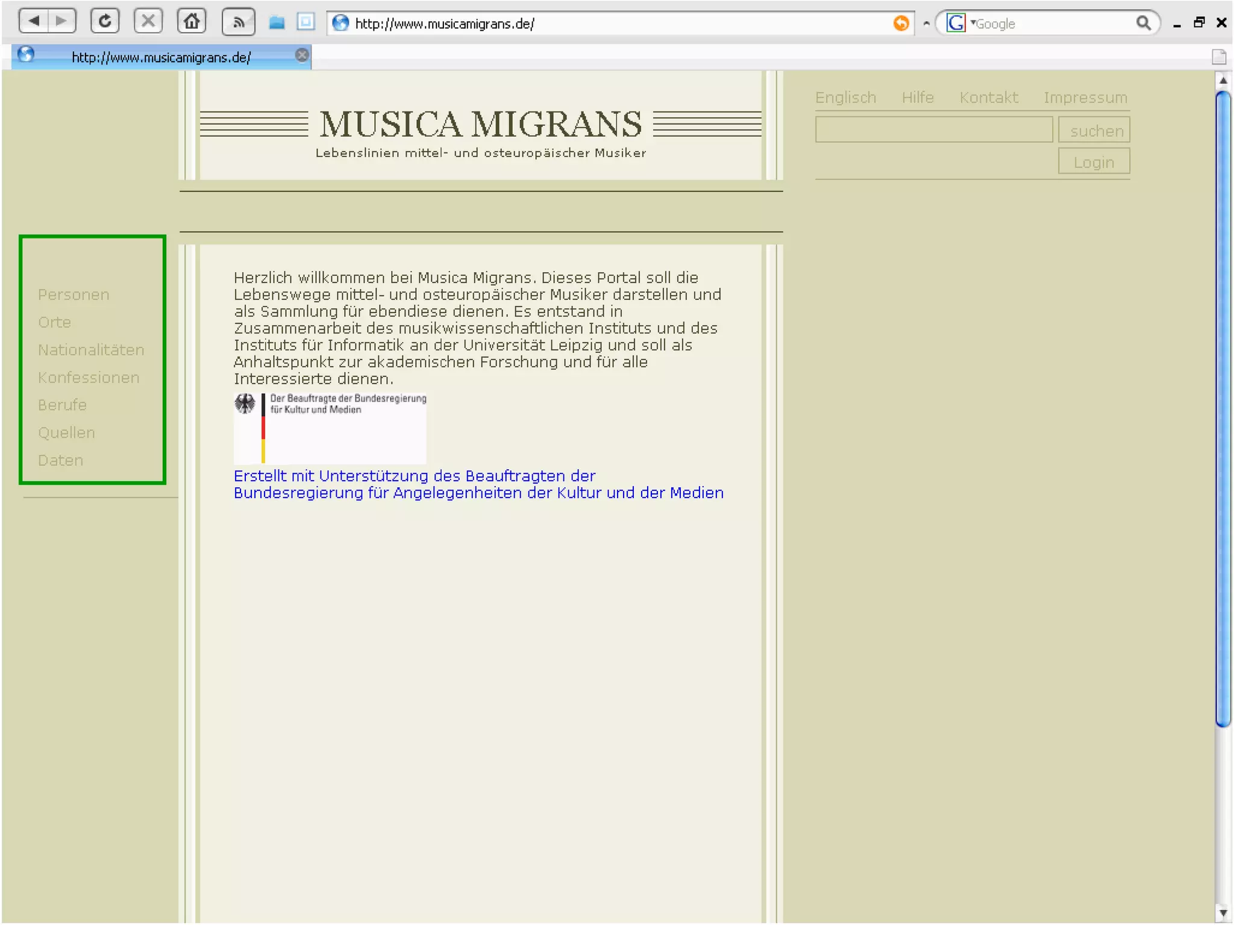This screenshot has height=925, width=1234.
Task: Click the browser back arrow button
Action: click(34, 22)
